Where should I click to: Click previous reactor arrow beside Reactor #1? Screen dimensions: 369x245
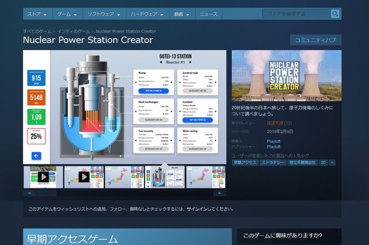point(161,62)
